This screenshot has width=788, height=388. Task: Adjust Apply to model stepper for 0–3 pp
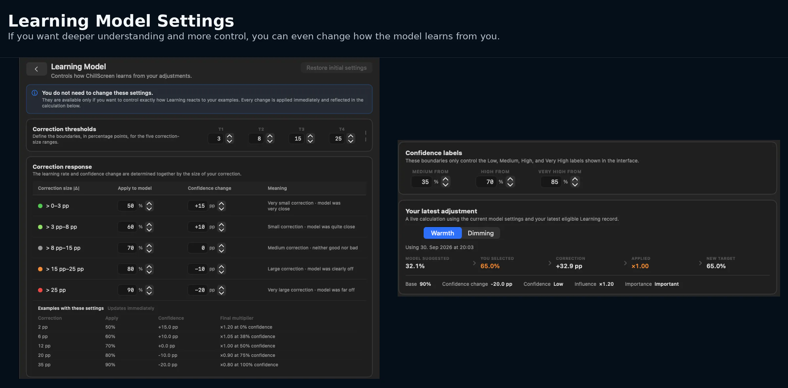point(149,206)
